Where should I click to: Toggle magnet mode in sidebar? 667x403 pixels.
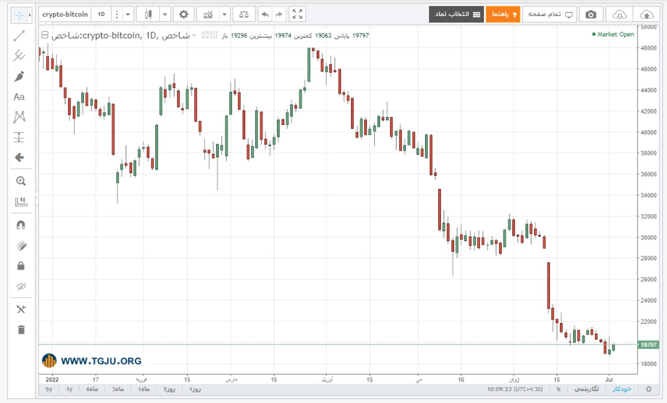[21, 225]
